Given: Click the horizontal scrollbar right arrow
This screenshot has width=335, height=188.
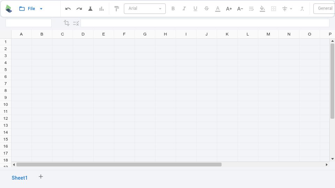Looking at the screenshot, I should pos(327,165).
